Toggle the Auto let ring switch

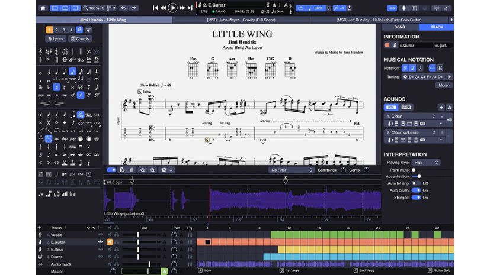416,183
